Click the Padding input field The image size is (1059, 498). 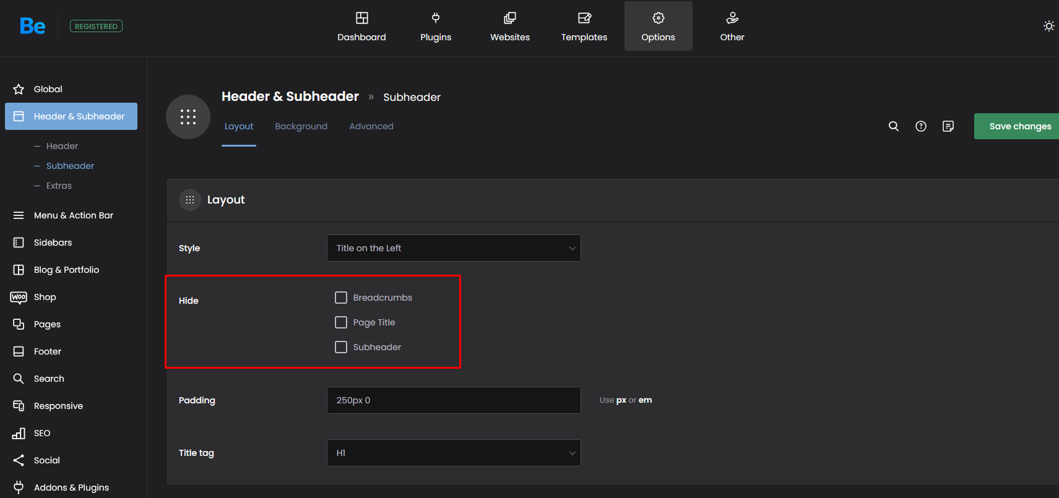454,400
